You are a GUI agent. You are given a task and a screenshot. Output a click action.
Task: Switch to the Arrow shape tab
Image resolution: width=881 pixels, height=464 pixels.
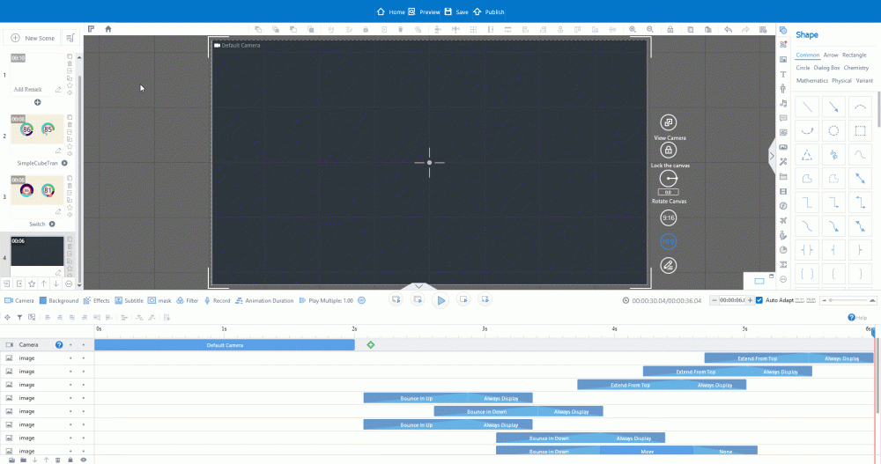[831, 55]
